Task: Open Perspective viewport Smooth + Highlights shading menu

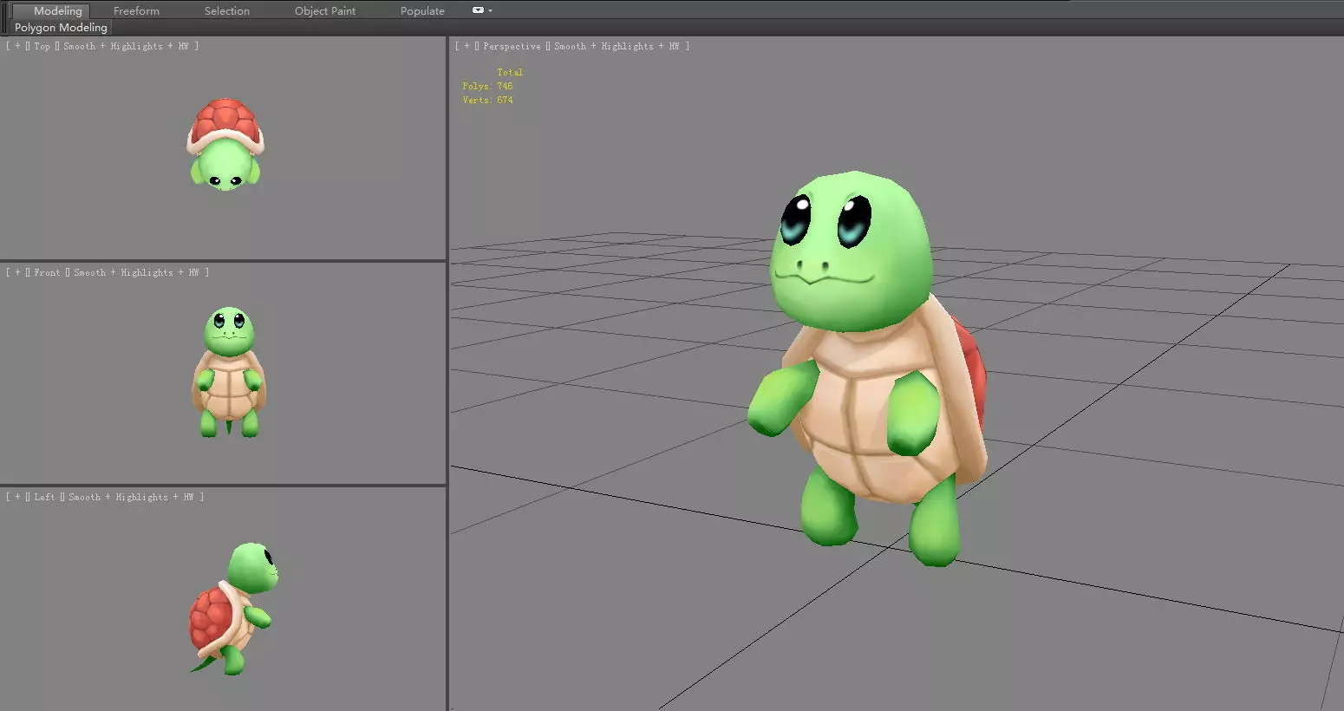Action: click(x=617, y=46)
